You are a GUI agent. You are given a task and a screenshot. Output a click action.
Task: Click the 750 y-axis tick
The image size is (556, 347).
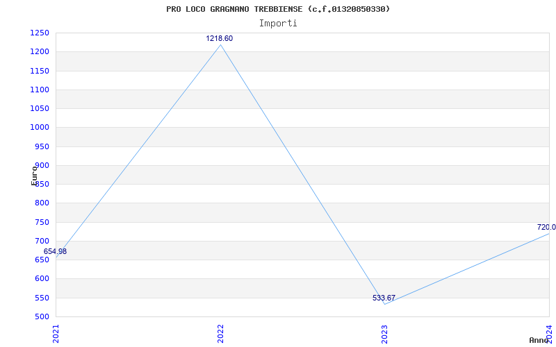pyautogui.click(x=42, y=222)
